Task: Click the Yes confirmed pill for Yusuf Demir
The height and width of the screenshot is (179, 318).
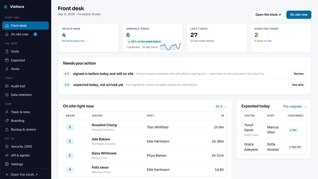Action: [293, 130]
